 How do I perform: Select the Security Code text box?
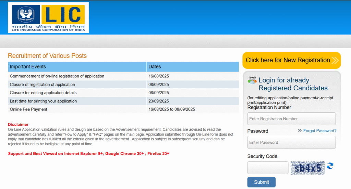[268, 168]
